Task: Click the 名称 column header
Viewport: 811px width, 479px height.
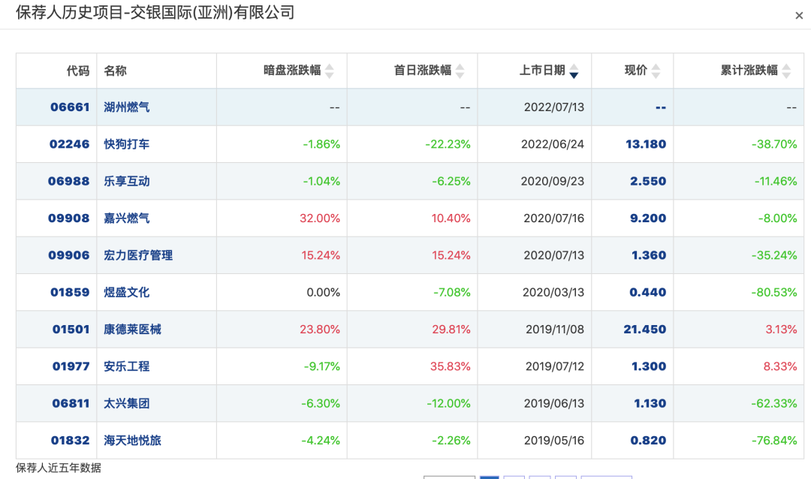Action: click(x=116, y=71)
